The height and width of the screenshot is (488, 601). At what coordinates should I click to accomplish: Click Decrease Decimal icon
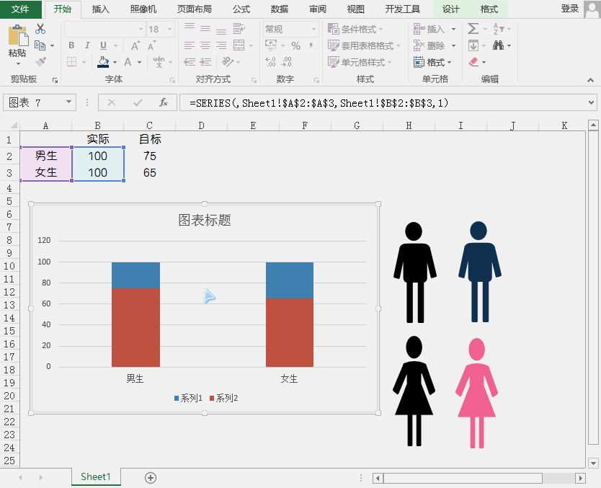(286, 62)
